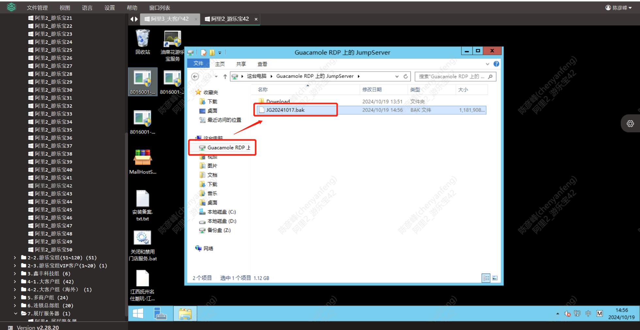Click the Explorer back arrow

coord(195,76)
